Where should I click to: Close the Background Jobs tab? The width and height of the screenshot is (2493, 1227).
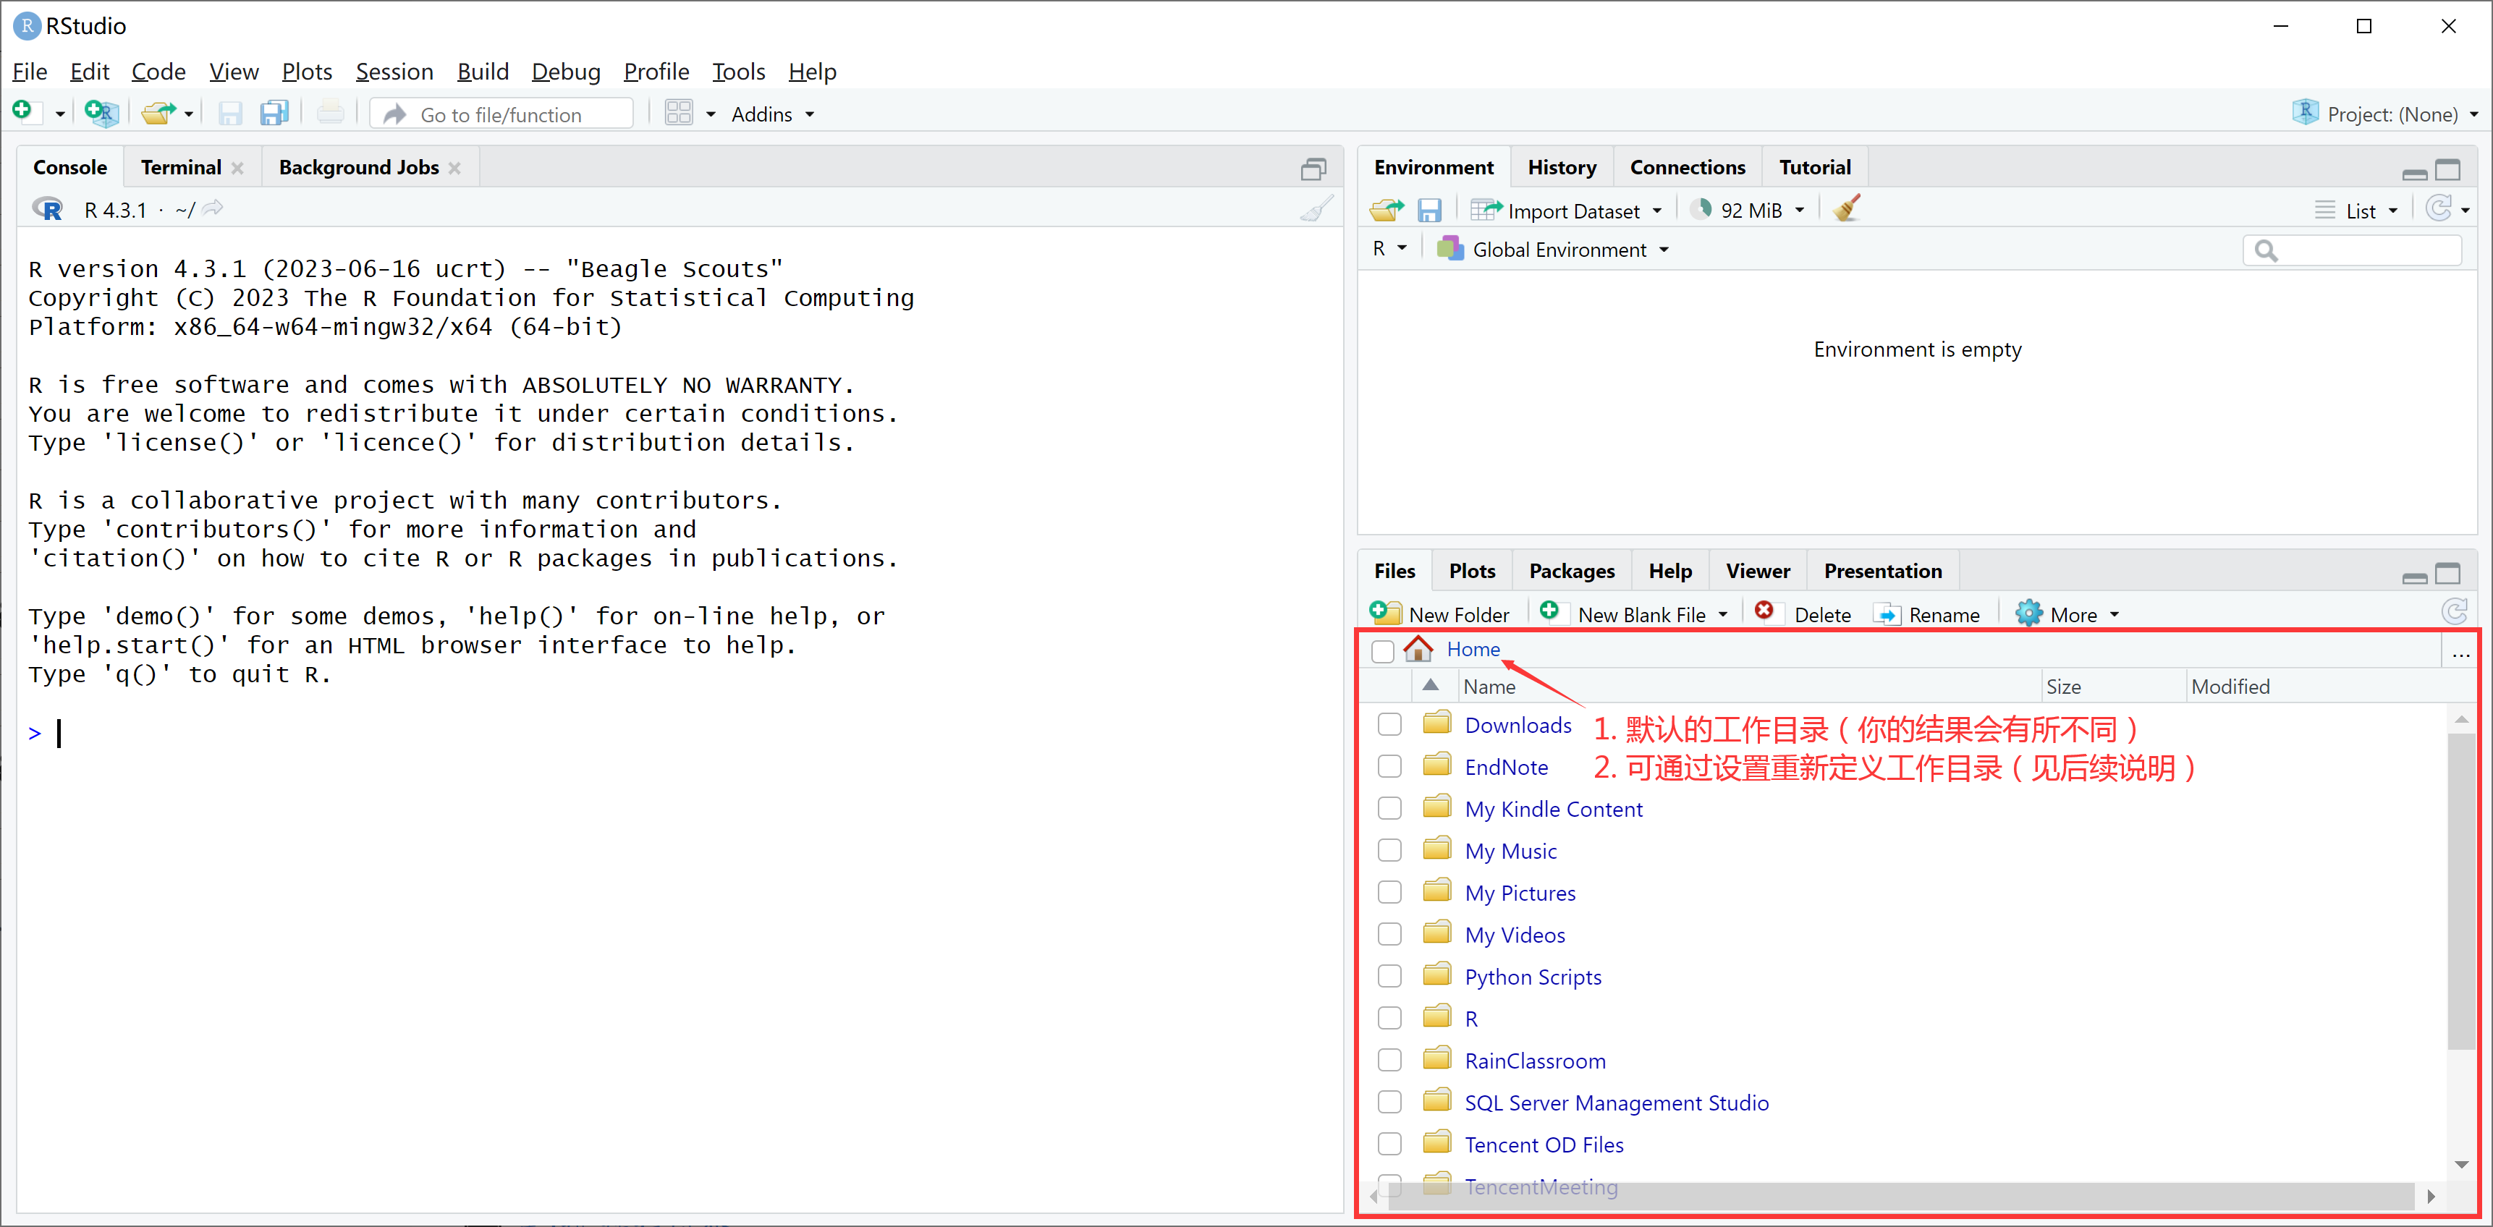tap(454, 167)
